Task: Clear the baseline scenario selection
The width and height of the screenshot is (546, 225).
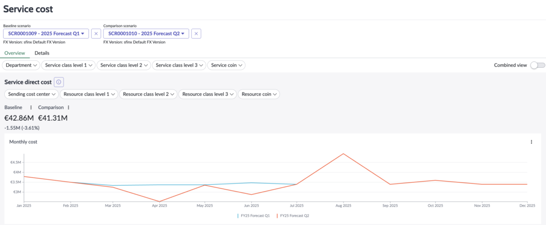Action: tap(96, 33)
